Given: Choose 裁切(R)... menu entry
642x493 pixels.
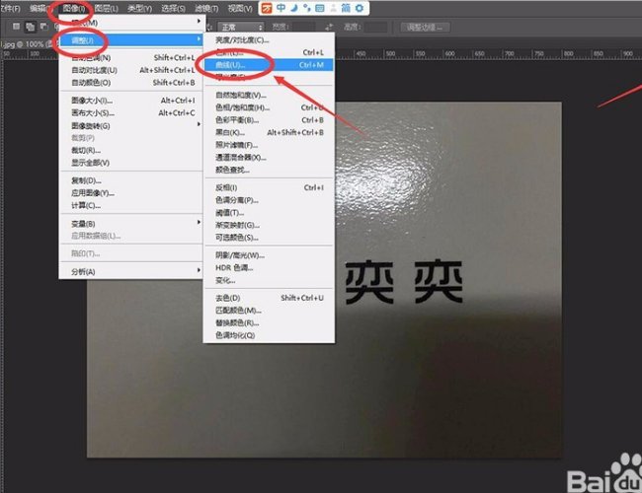Looking at the screenshot, I should (x=131, y=151).
